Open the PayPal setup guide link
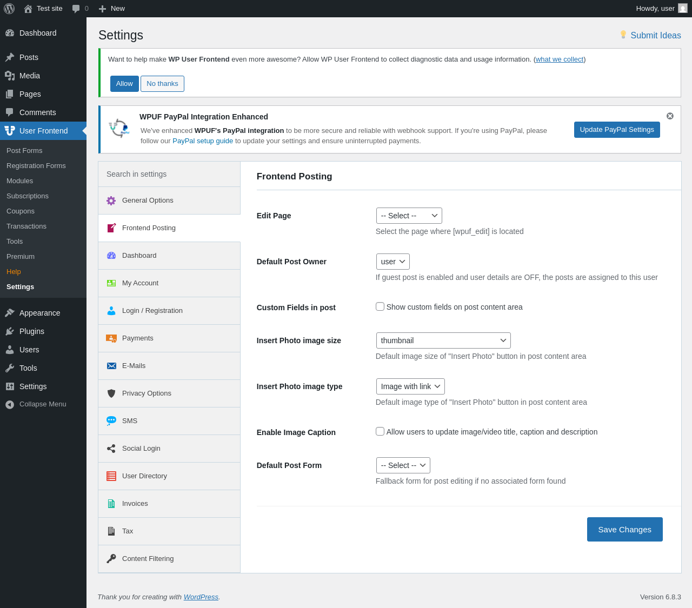The width and height of the screenshot is (692, 608). click(203, 141)
